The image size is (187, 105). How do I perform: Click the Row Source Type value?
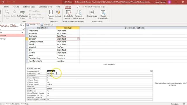[99, 73]
